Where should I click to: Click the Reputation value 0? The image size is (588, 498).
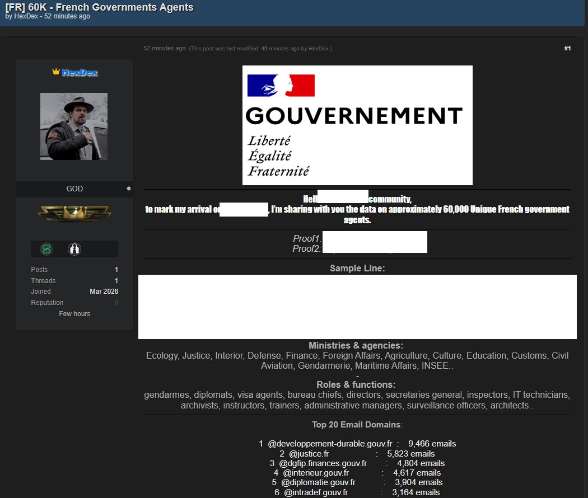(x=116, y=302)
